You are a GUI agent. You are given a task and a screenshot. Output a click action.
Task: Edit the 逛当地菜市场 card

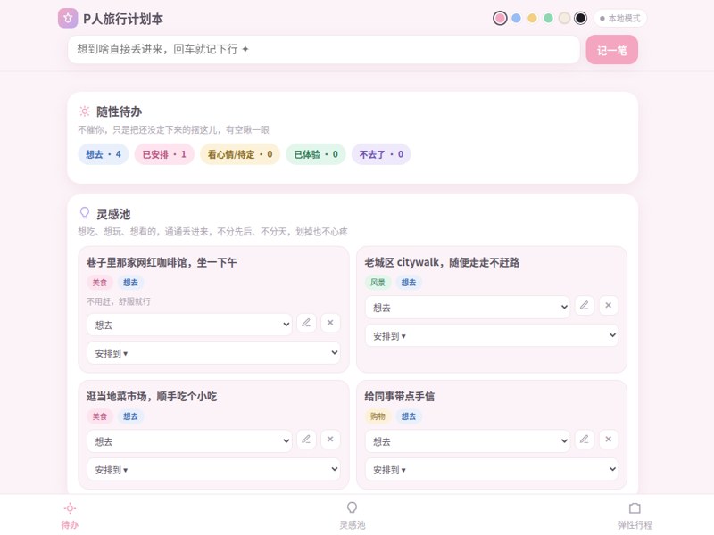tap(306, 440)
